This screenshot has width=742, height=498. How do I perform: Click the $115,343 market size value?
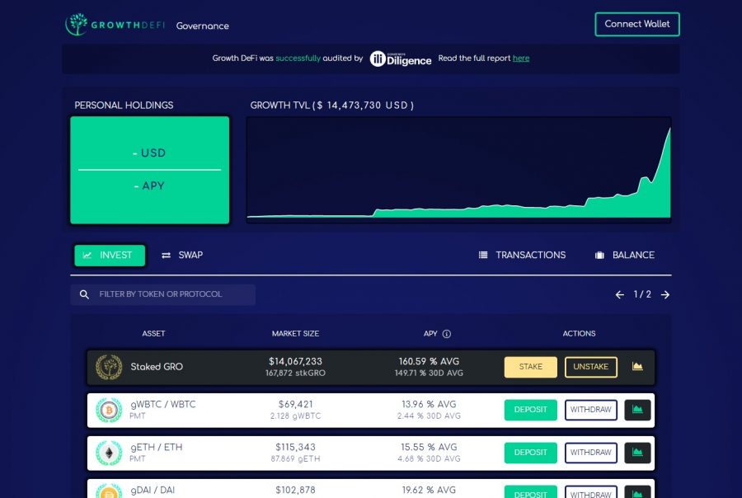click(295, 447)
